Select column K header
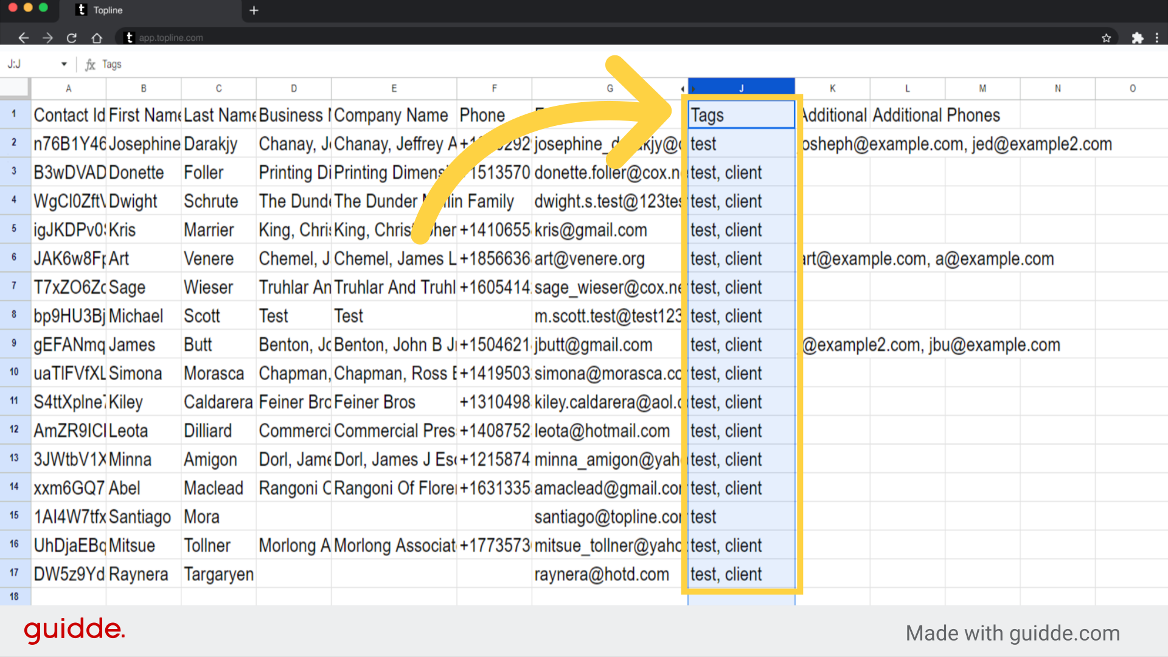This screenshot has height=657, width=1168. tap(833, 88)
